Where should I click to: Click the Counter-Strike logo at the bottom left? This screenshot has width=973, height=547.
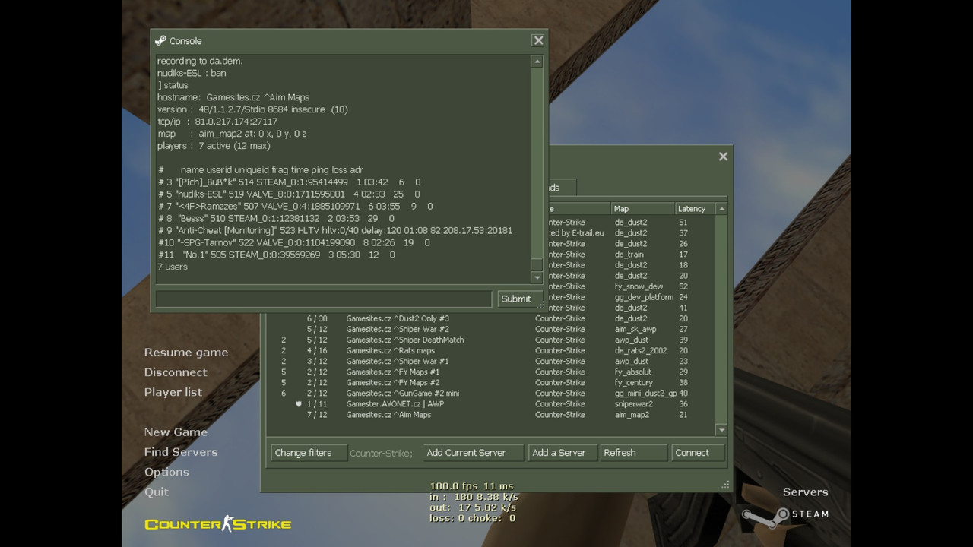click(218, 523)
